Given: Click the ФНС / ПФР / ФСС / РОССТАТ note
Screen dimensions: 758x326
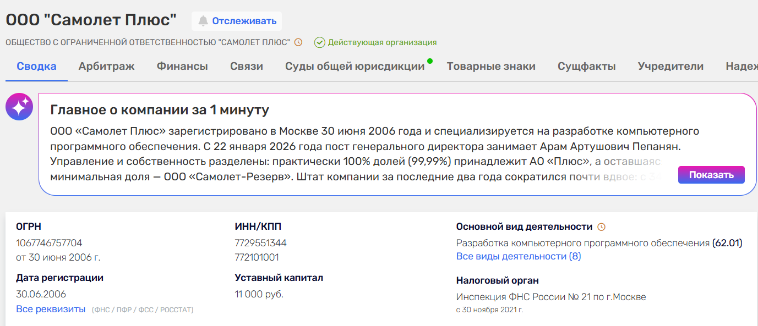Looking at the screenshot, I should 143,310.
